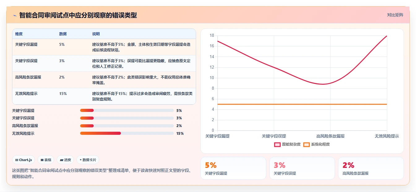Click the orange flat line on chart
The image size is (416, 192).
click(302, 104)
